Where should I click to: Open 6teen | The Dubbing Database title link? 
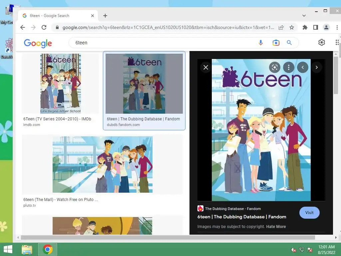coord(242,217)
